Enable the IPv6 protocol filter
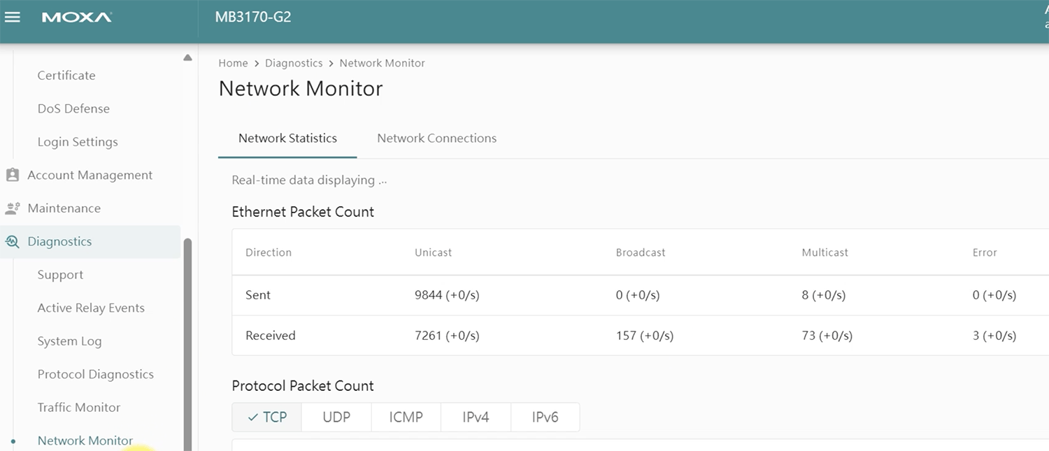Viewport: 1049px width, 451px height. pos(545,416)
